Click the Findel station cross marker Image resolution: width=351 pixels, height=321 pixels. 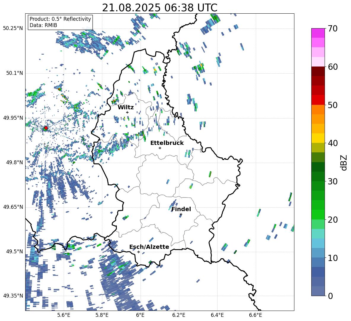(181, 214)
